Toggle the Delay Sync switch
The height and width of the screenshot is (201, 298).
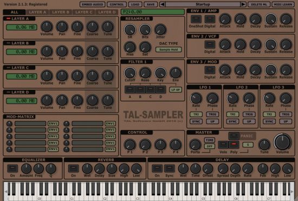(170, 168)
